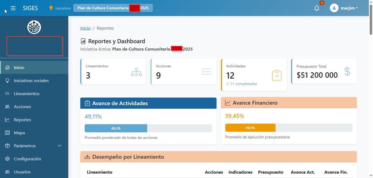Open the marjim user dropdown
The height and width of the screenshot is (178, 373).
[344, 8]
